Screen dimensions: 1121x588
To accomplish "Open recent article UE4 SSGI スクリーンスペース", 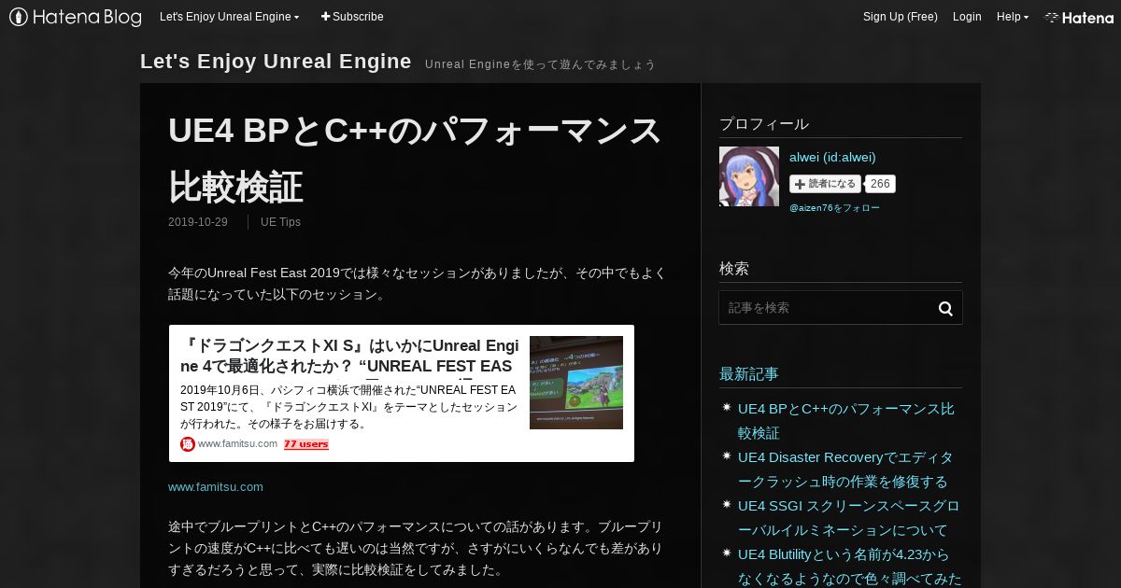I will (x=848, y=518).
